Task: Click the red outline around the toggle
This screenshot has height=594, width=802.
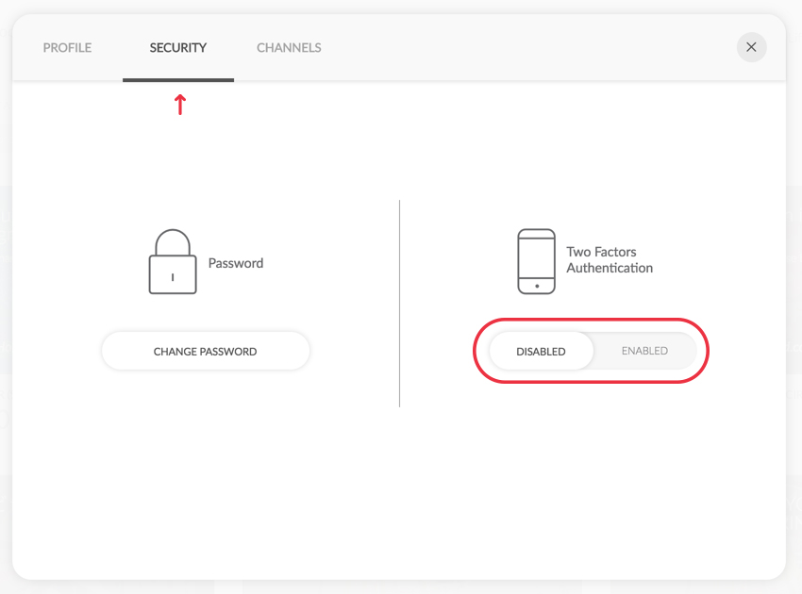Action: (x=591, y=320)
